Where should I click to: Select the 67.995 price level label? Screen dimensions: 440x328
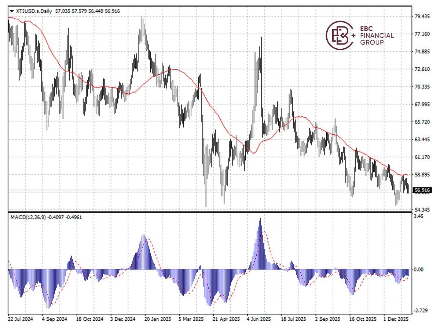(x=422, y=104)
